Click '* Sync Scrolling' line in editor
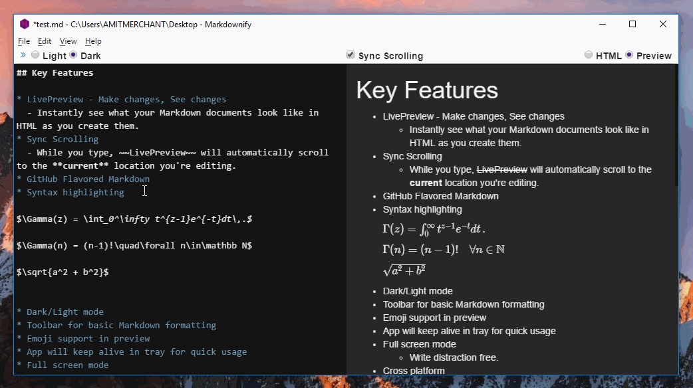This screenshot has height=388, width=693. 57,139
